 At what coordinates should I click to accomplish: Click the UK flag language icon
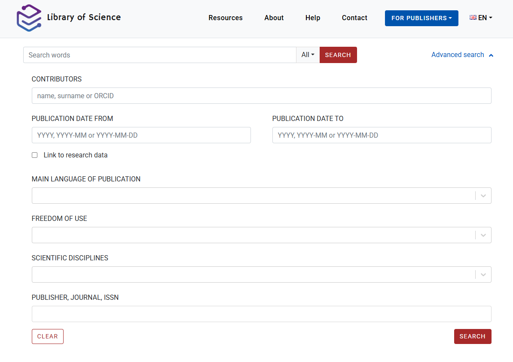[473, 18]
